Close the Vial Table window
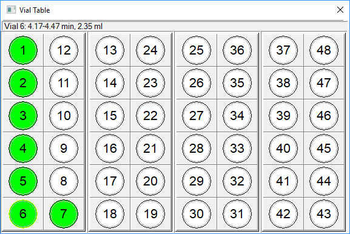 (x=340, y=10)
